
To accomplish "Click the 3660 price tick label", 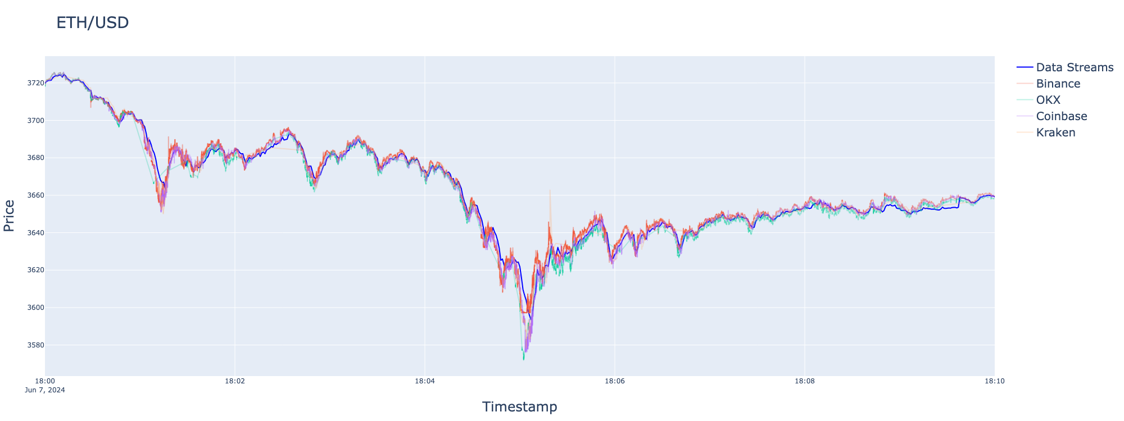I will tap(35, 195).
